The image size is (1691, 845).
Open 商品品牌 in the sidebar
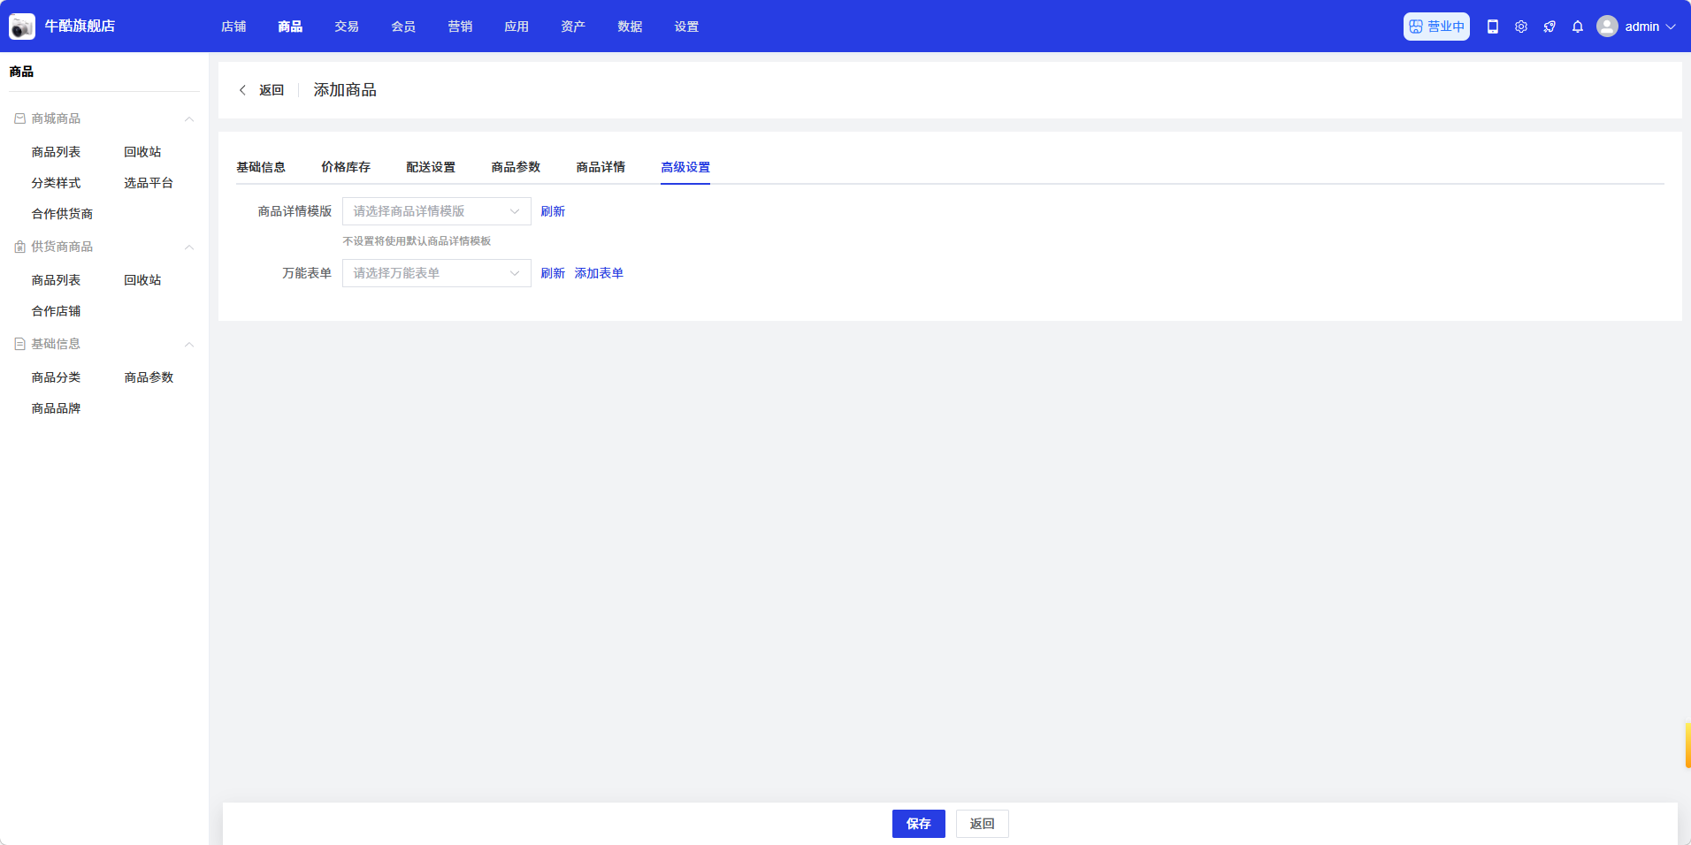[x=56, y=408]
